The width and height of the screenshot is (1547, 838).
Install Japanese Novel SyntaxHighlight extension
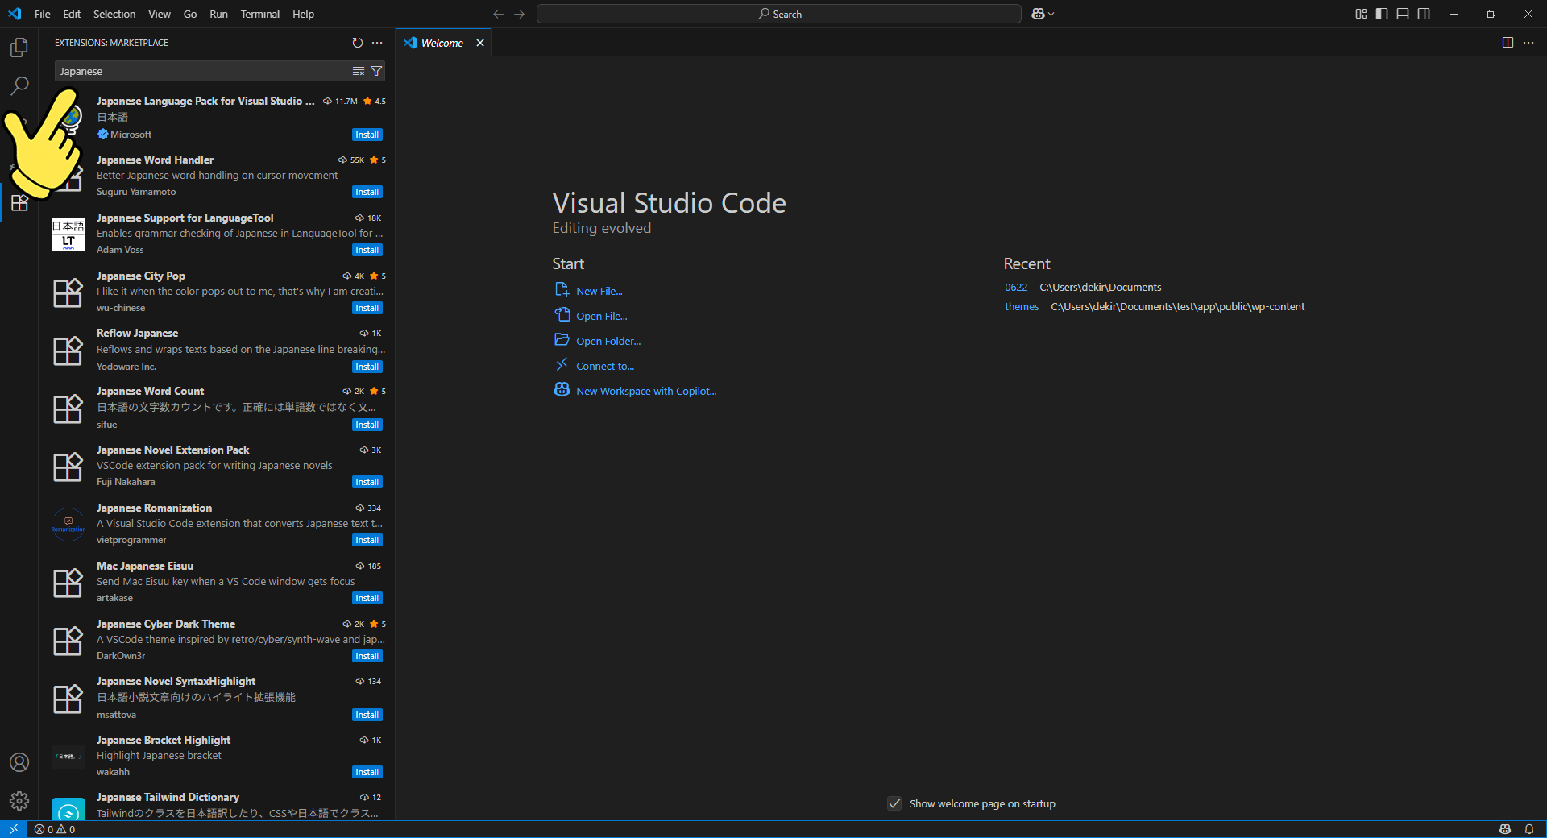tap(367, 715)
